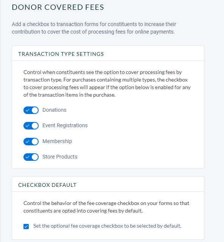224x242 pixels.
Task: Toggle the Store Products switch
Action: tap(31, 157)
